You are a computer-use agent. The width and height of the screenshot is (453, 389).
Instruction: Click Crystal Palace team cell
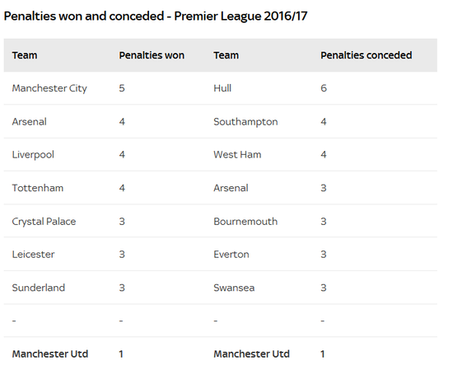(44, 222)
